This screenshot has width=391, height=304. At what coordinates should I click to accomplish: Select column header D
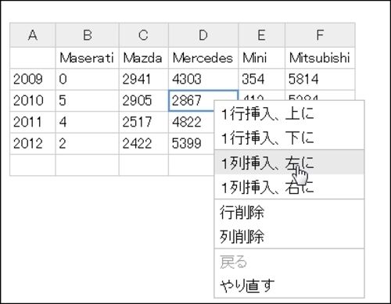tap(203, 35)
